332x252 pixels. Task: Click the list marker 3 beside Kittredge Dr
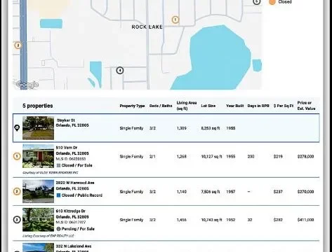tap(17, 220)
